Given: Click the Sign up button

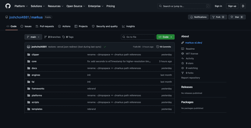Looking at the screenshot, I should [232, 6].
